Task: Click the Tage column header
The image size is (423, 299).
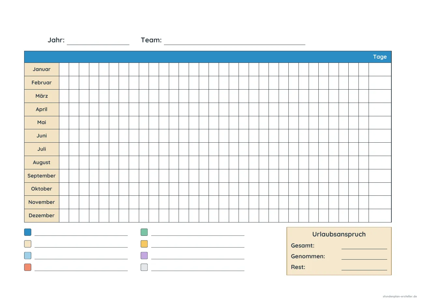Action: 380,57
